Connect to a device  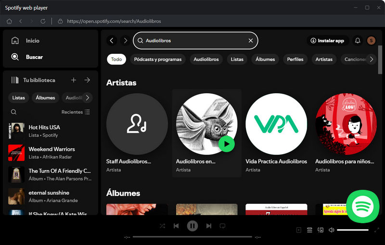coord(321,230)
